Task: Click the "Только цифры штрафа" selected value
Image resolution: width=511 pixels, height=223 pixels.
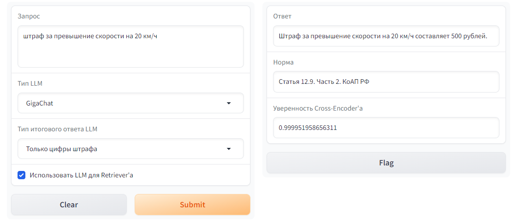Action: (x=62, y=149)
